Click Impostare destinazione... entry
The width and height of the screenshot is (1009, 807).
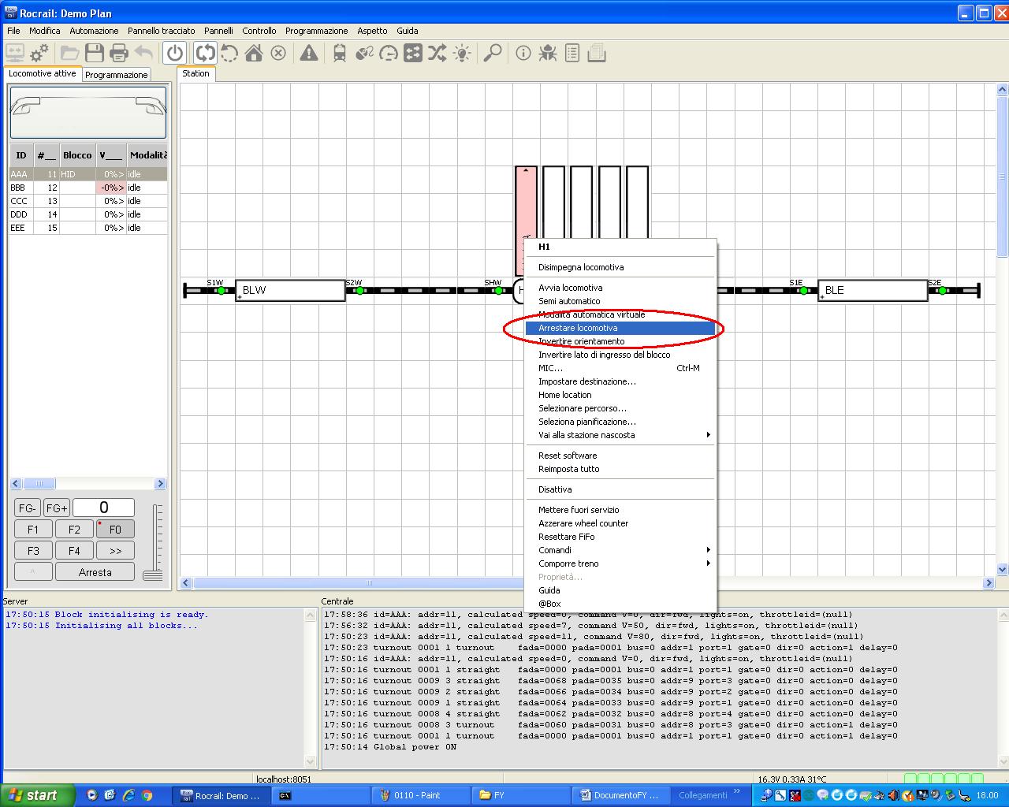[620, 381]
